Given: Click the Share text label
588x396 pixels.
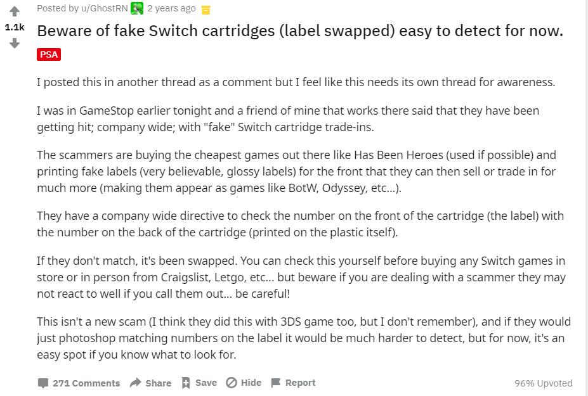Looking at the screenshot, I should (158, 383).
